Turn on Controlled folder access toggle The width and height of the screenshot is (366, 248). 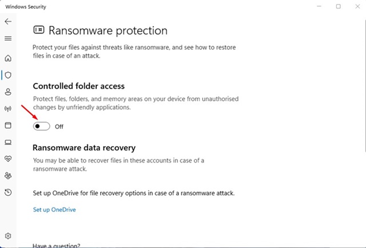pos(42,126)
